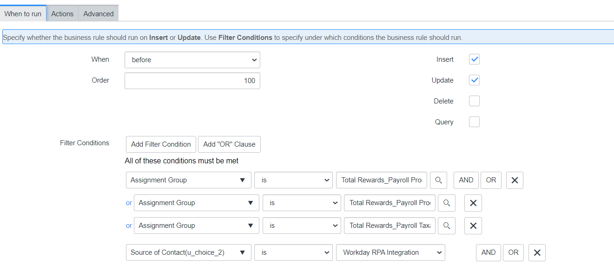Remove the Source of Contact condition
The image size is (614, 271).
[x=537, y=252]
